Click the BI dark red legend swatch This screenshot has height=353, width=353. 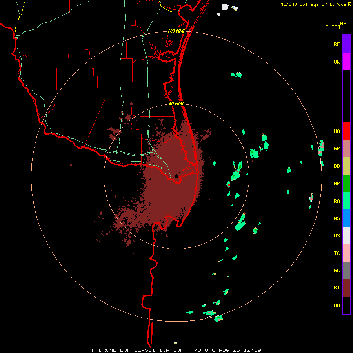click(x=346, y=288)
